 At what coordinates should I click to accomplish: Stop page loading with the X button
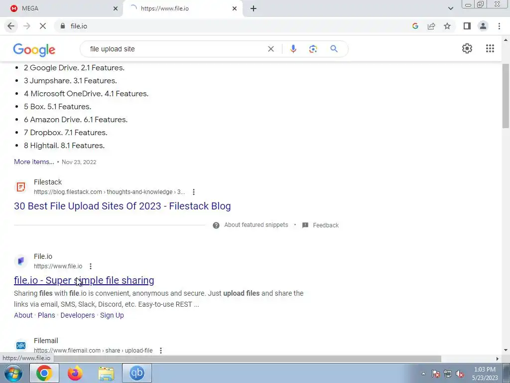(x=43, y=26)
